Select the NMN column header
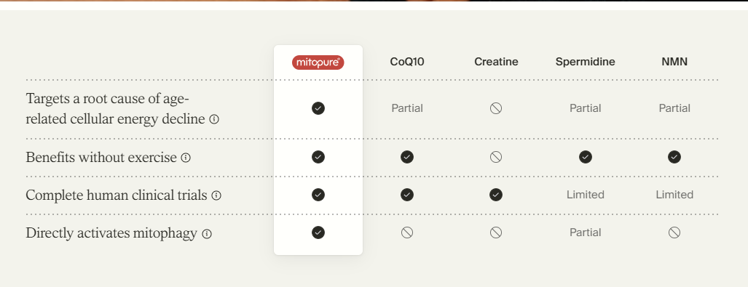 pos(674,62)
